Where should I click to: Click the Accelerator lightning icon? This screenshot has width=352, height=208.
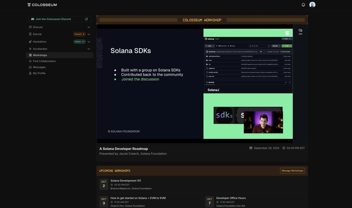click(x=30, y=49)
